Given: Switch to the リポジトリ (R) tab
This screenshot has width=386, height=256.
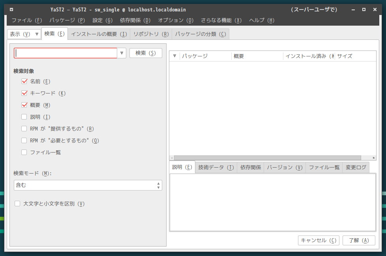Looking at the screenshot, I should (x=151, y=34).
